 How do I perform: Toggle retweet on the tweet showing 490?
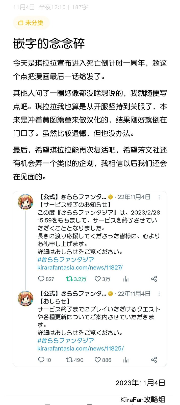point(69,360)
